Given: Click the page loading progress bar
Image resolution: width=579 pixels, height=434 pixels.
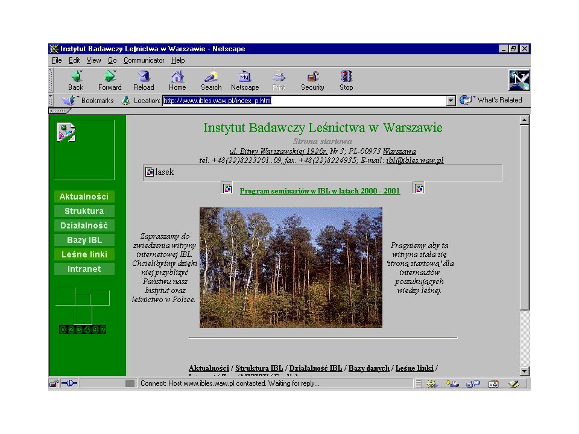Looking at the screenshot, I should pyautogui.click(x=107, y=383).
